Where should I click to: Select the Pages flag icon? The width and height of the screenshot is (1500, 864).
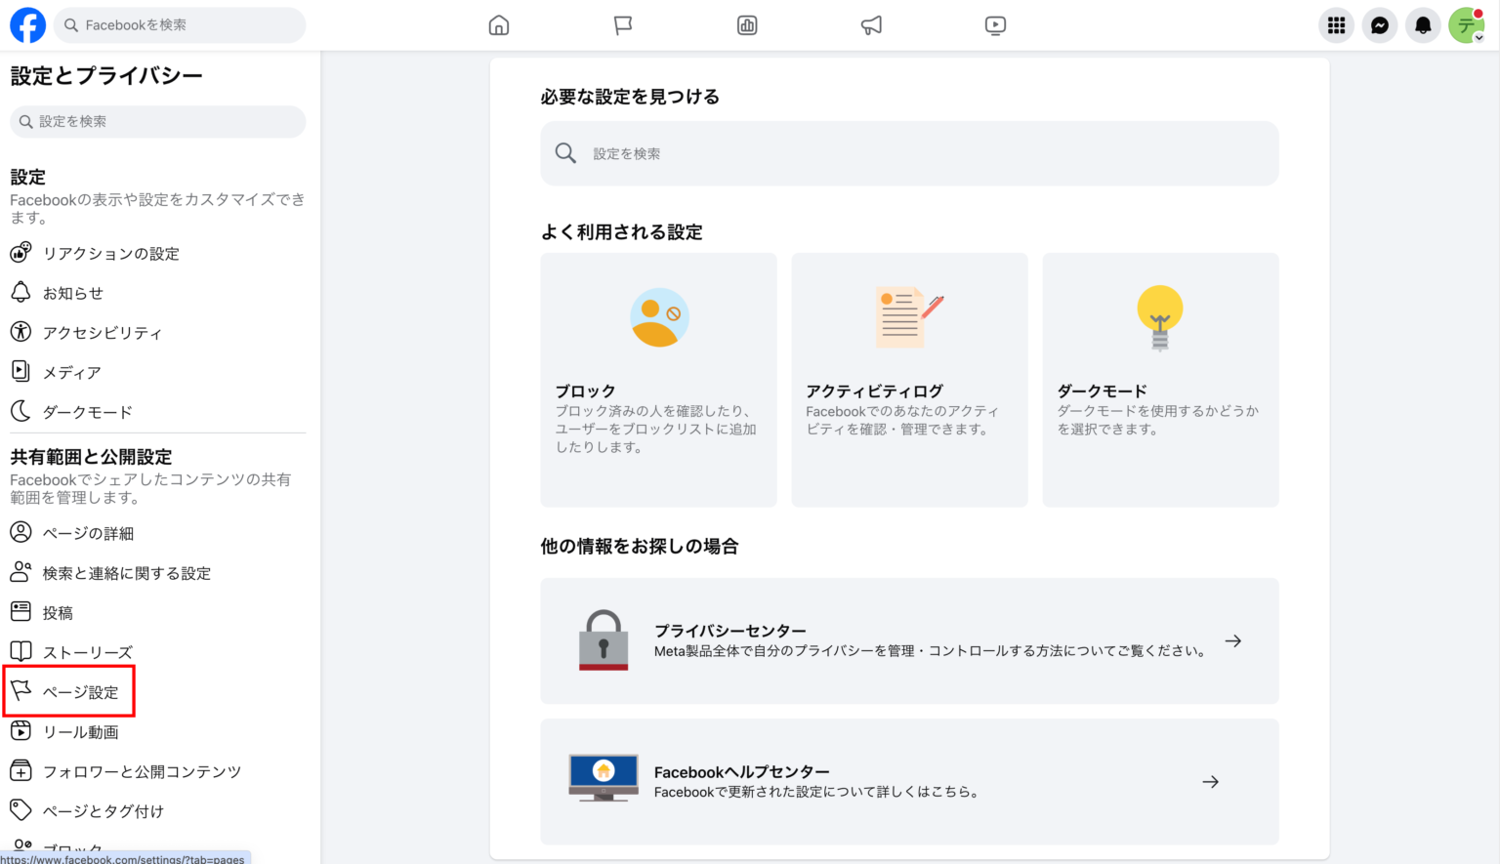pos(623,24)
